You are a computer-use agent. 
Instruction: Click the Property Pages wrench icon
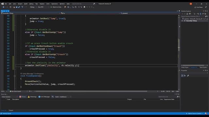point(188,76)
